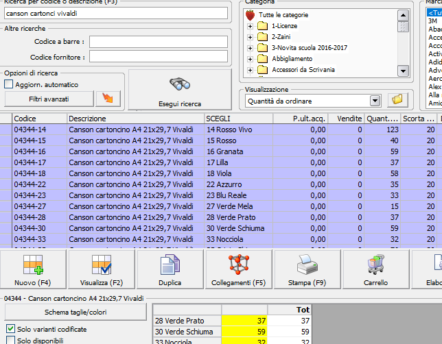Image resolution: width=442 pixels, height=344 pixels.
Task: Click the SCEGLI column header
Action: 238,119
